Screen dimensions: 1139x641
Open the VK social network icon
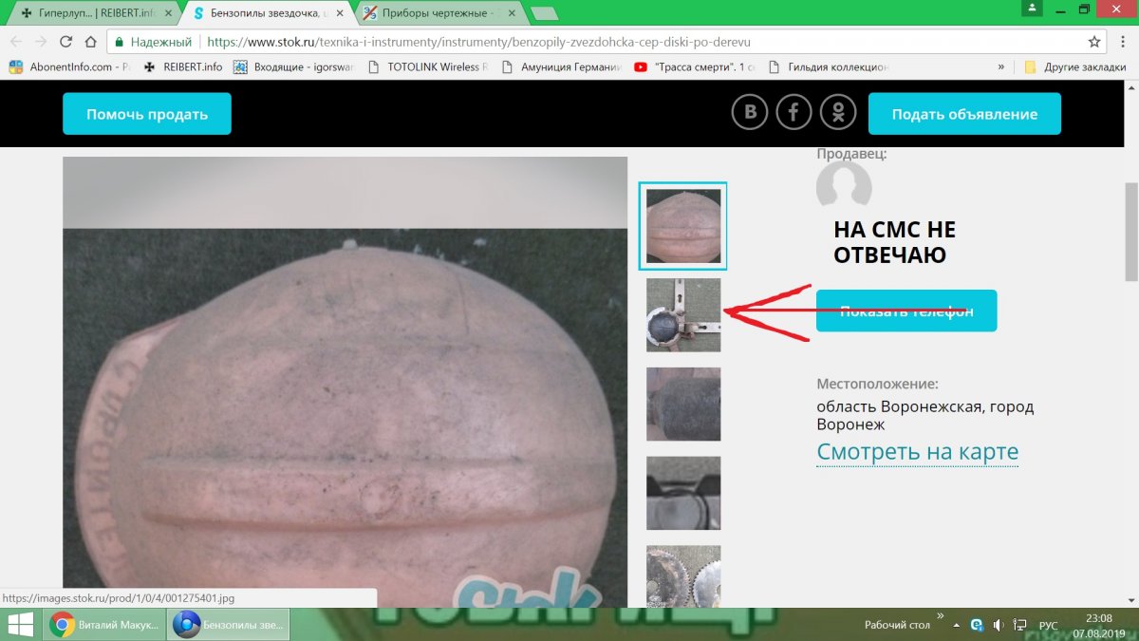750,113
